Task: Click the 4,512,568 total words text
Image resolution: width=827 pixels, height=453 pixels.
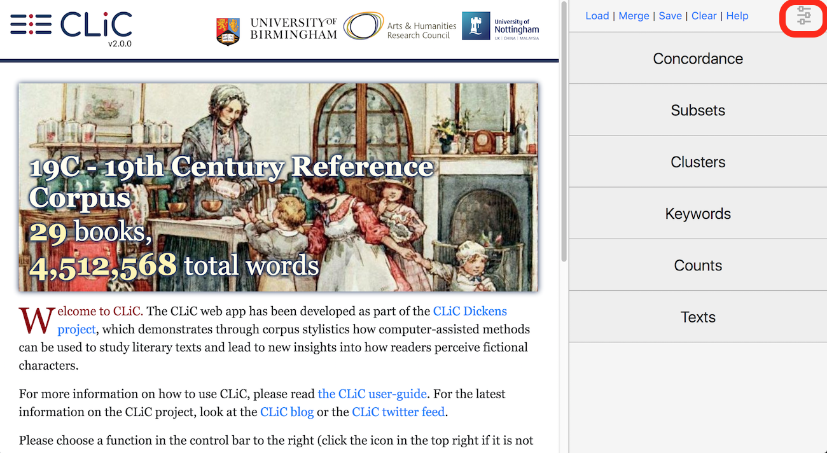Action: [174, 265]
